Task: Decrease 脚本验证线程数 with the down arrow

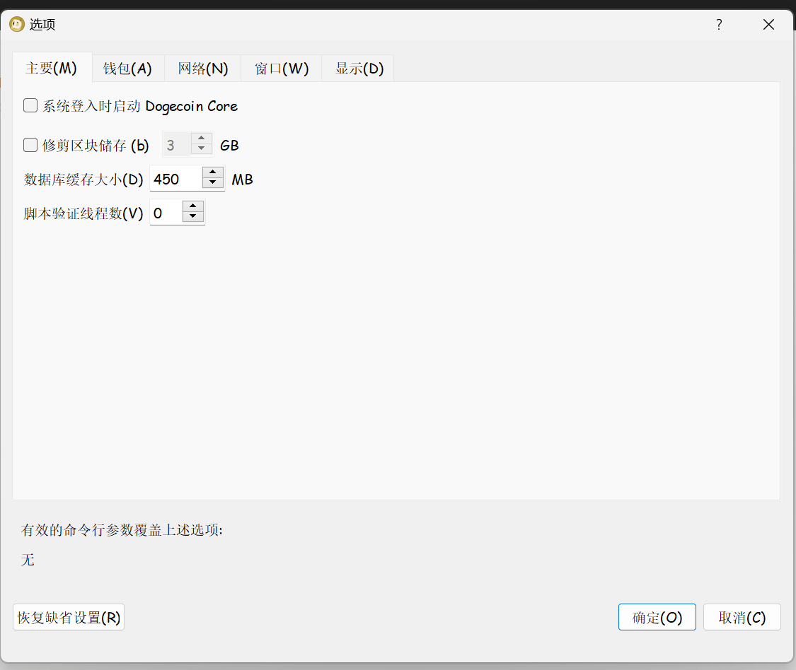Action: 193,218
